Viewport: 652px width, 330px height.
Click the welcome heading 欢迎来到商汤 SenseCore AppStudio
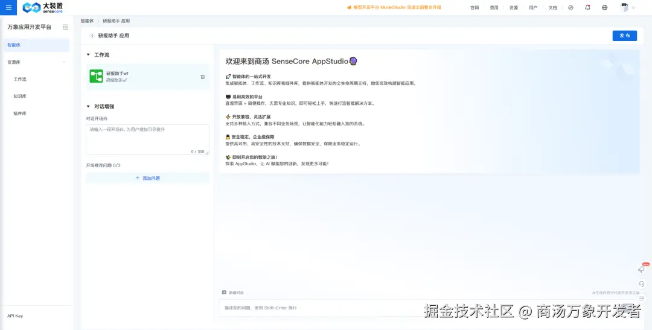coord(291,61)
